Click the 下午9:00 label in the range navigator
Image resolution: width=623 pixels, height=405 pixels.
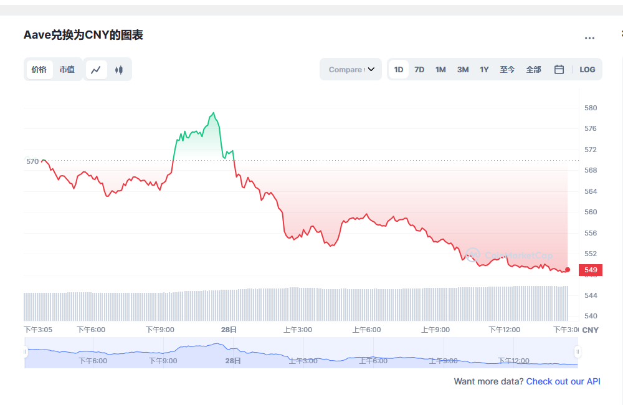163,361
